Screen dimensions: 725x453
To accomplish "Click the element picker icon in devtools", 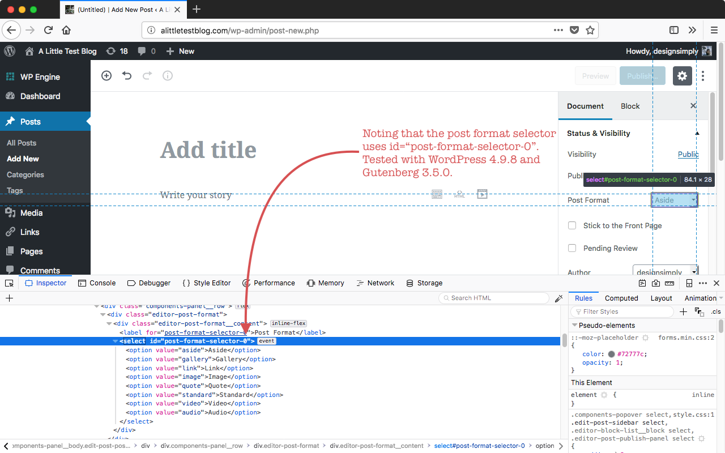I will pyautogui.click(x=9, y=283).
